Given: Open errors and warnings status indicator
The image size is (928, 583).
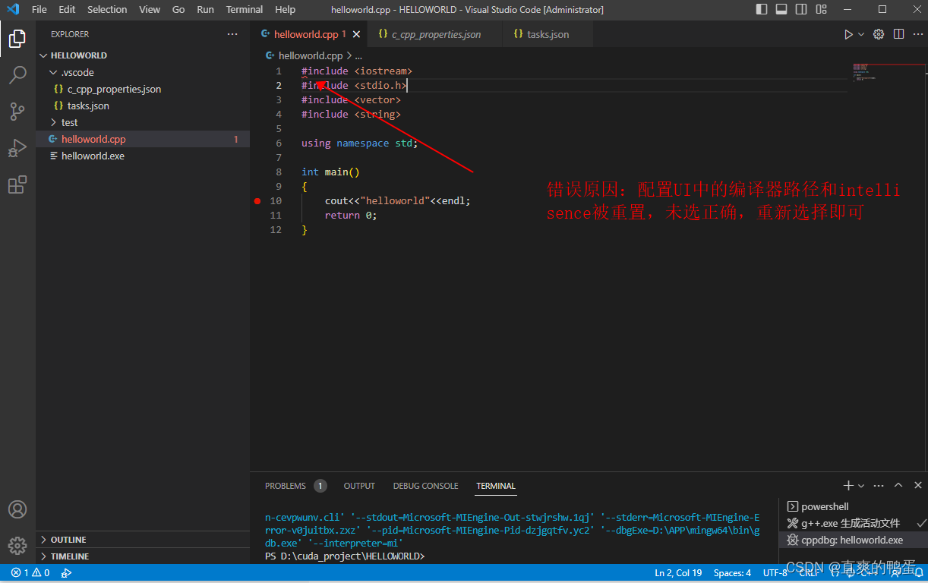Looking at the screenshot, I should (x=30, y=573).
